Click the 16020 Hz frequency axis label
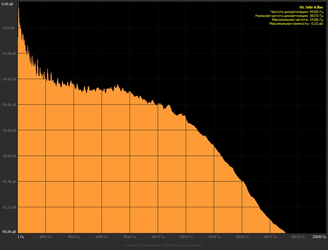Screen dimensions: 328x250 pos(242,236)
